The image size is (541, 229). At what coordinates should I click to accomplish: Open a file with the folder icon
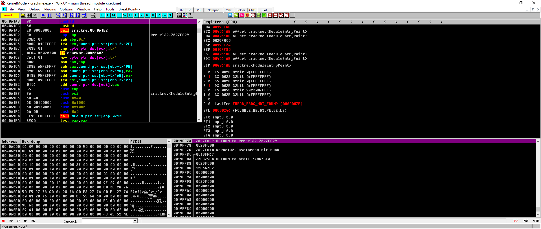click(x=23, y=15)
